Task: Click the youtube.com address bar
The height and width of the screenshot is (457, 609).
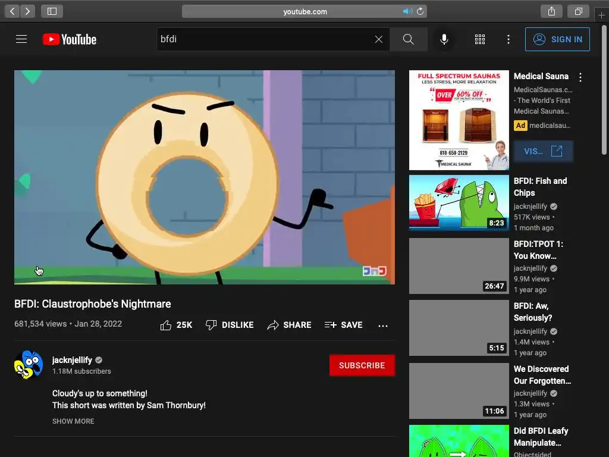Action: [x=304, y=11]
